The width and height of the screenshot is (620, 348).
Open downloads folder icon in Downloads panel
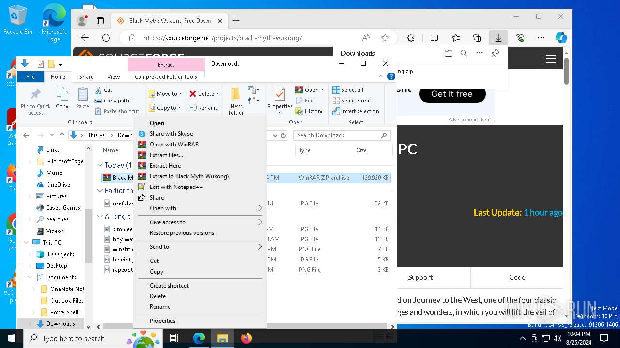click(449, 53)
